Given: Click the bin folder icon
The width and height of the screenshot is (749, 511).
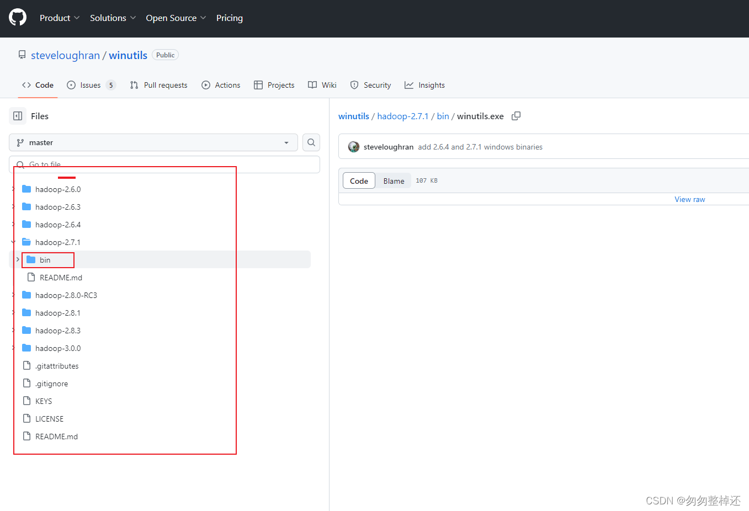Looking at the screenshot, I should 32,259.
